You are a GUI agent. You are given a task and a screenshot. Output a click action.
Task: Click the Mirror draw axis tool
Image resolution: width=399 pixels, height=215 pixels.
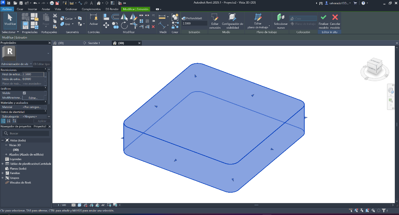pyautogui.click(x=133, y=17)
